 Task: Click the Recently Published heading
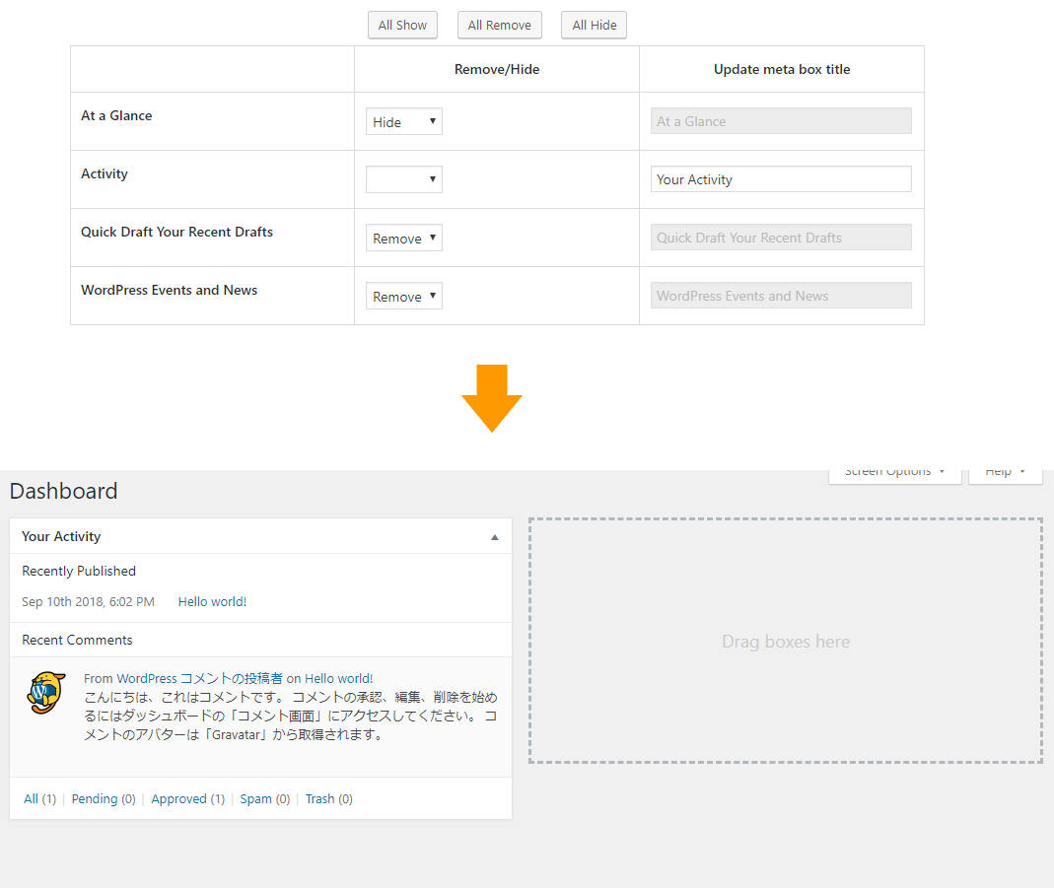pos(79,571)
